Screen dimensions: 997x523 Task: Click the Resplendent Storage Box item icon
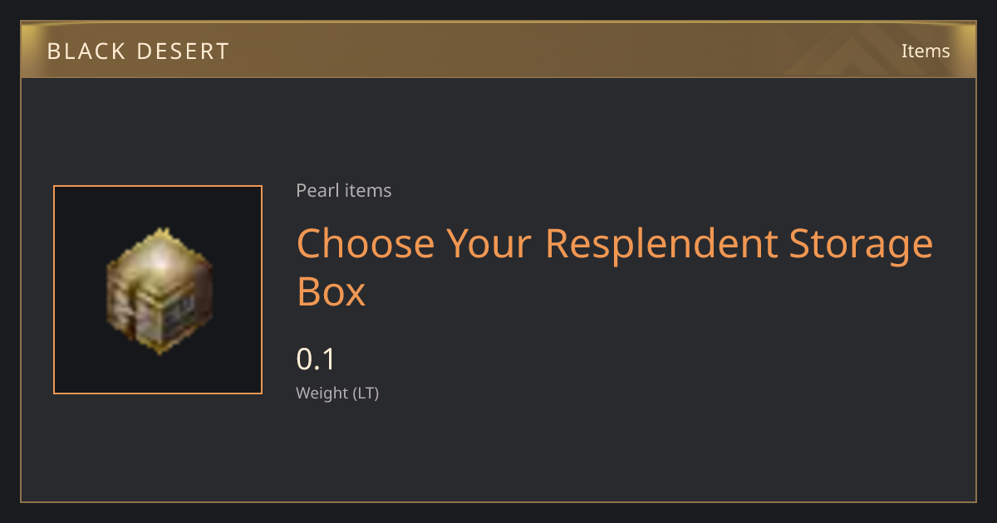point(158,290)
